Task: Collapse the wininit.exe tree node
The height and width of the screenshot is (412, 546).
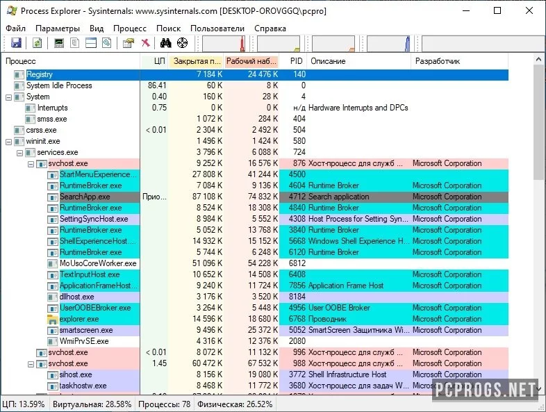Action: tap(9, 142)
